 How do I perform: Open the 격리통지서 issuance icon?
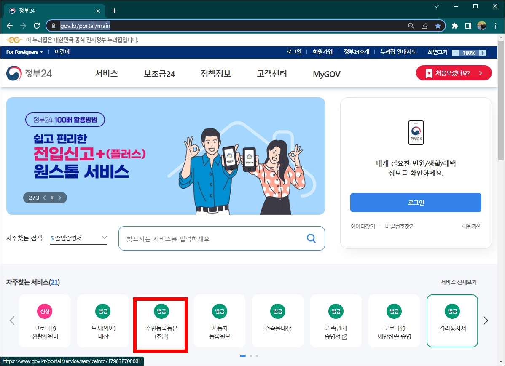coord(452,321)
